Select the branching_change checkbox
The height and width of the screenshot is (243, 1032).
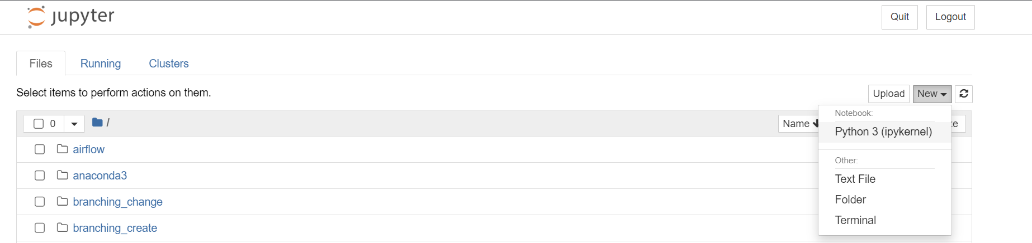coord(40,202)
